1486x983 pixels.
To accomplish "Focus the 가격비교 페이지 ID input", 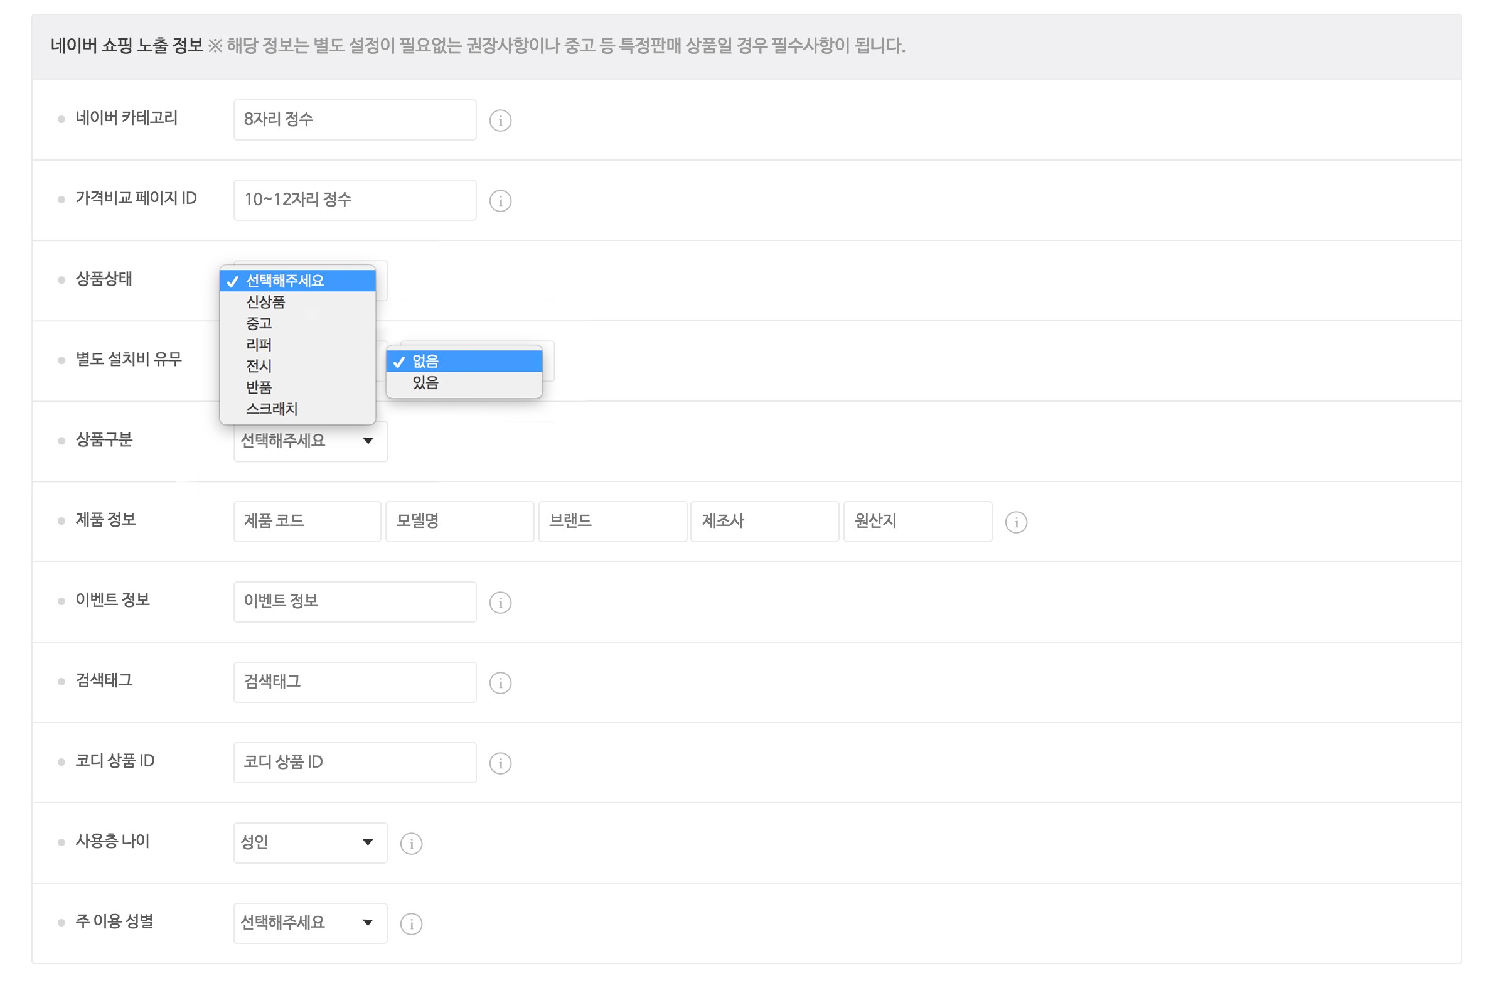I will (x=355, y=200).
